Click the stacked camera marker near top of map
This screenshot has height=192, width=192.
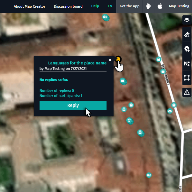[x=106, y=18]
